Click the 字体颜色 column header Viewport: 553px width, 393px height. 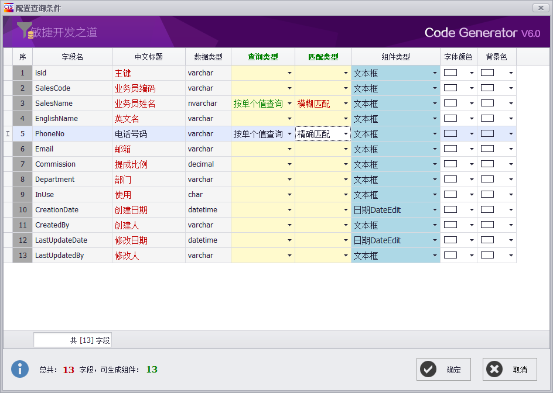point(459,57)
